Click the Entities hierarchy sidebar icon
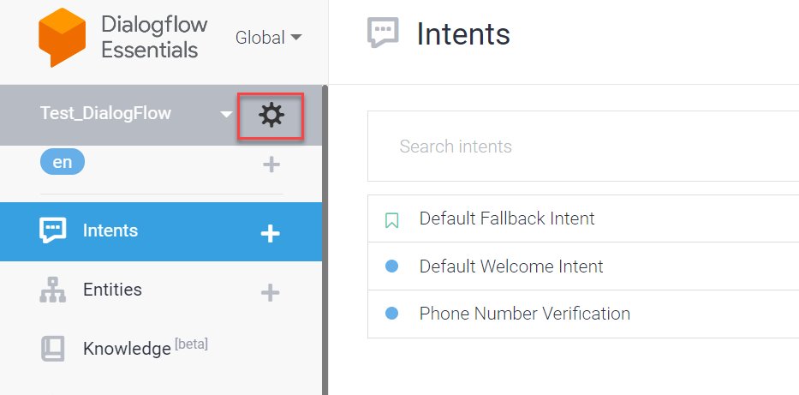 click(x=53, y=290)
